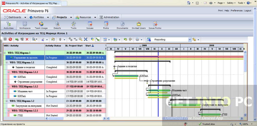257x126 pixels.
Task: Click the Activity Status column header
Action: (x=55, y=46)
